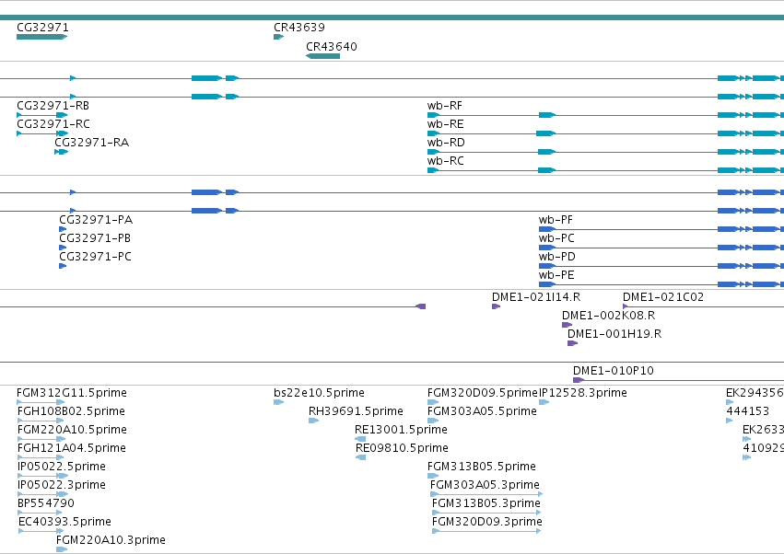Click the bs22e10.5prime EST label

click(x=319, y=393)
